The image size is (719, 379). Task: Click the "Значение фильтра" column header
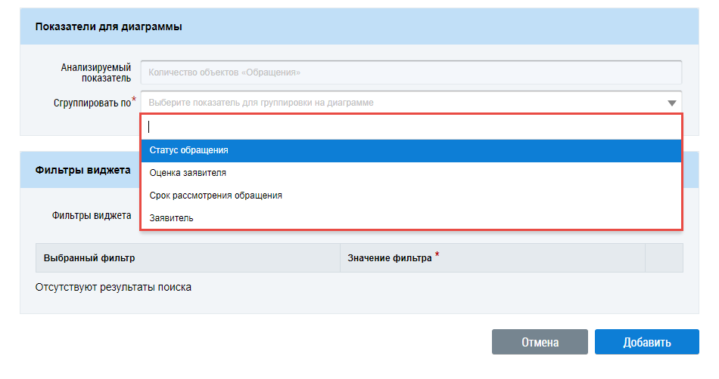click(x=390, y=257)
